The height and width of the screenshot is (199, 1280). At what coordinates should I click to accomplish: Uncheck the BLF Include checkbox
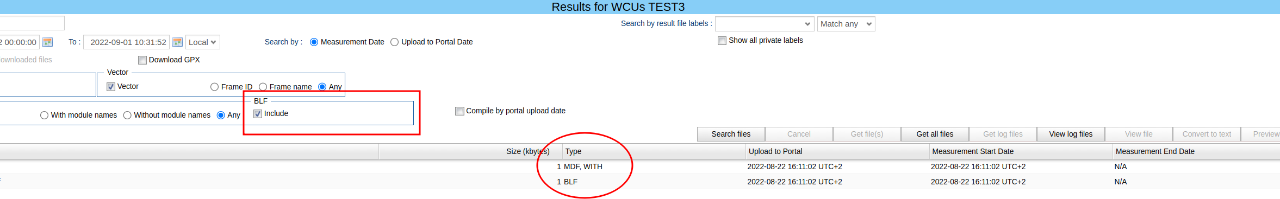258,114
